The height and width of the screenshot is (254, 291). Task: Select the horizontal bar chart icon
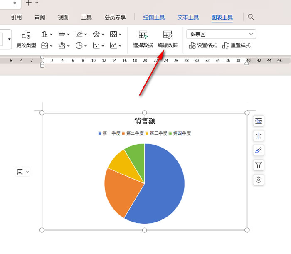tap(62, 34)
